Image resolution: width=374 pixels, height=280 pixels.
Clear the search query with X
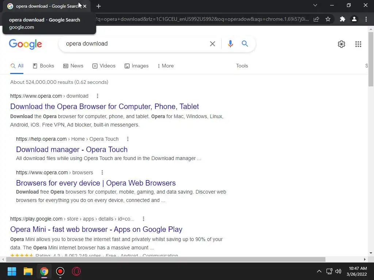click(212, 44)
